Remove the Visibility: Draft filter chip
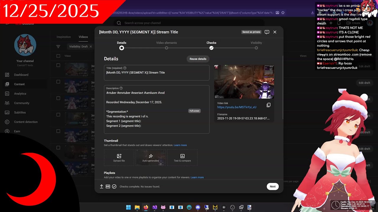This screenshot has height=212, width=378. tap(91, 47)
